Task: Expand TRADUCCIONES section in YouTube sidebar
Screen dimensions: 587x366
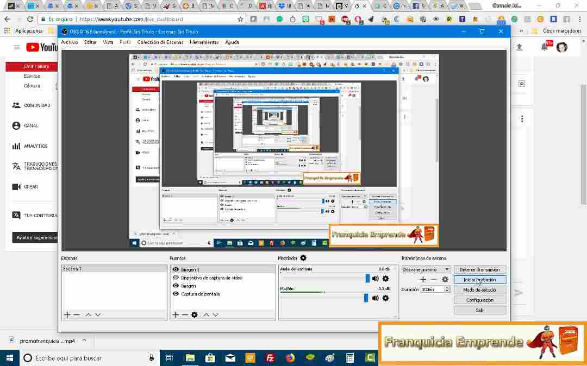Action: pos(35,166)
